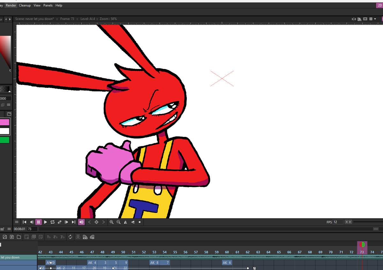Image resolution: width=383 pixels, height=270 pixels.
Task: Click the frame number field showing 73
Action: [x=32, y=229]
